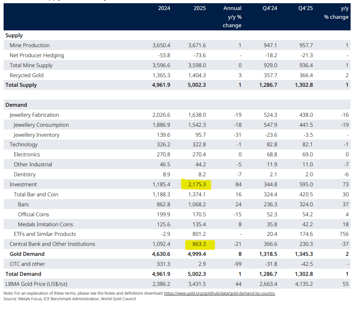Click the Total Mine Supply row label
This screenshot has height=309, width=355.
point(31,65)
